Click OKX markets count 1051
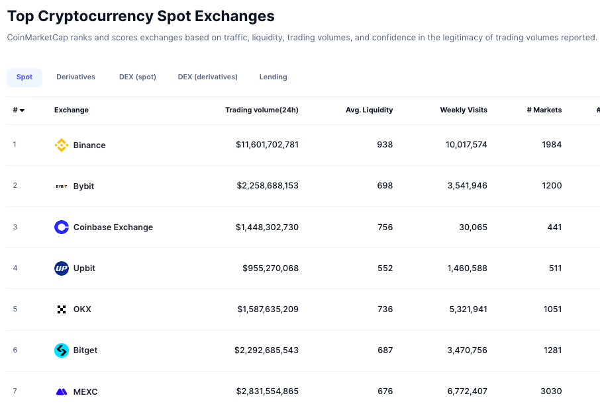 click(x=552, y=309)
